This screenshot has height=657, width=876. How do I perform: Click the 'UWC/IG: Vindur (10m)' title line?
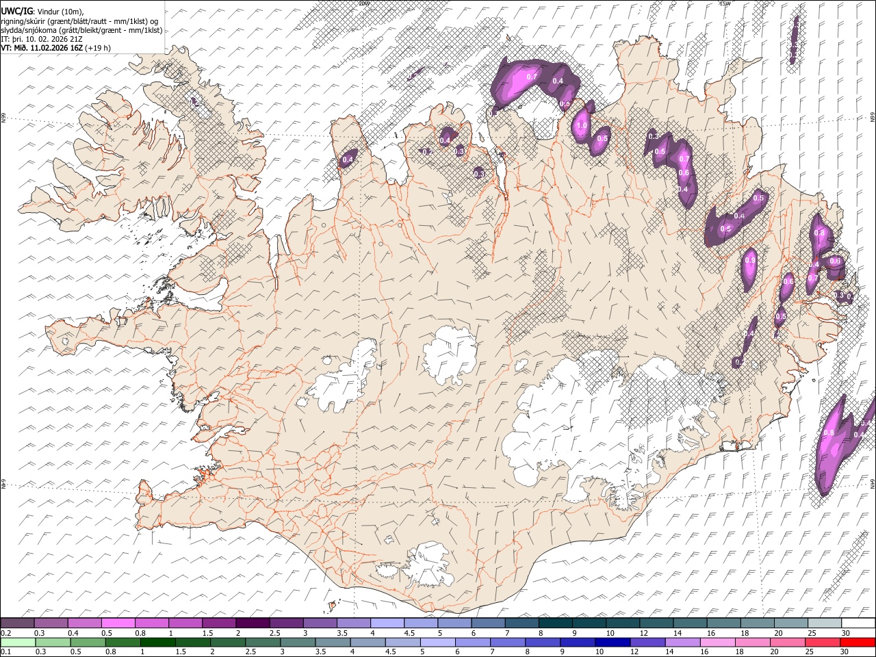[43, 11]
